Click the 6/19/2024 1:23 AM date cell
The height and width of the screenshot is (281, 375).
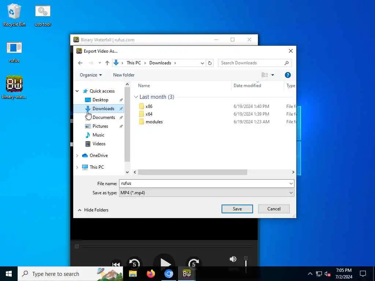coord(251,122)
